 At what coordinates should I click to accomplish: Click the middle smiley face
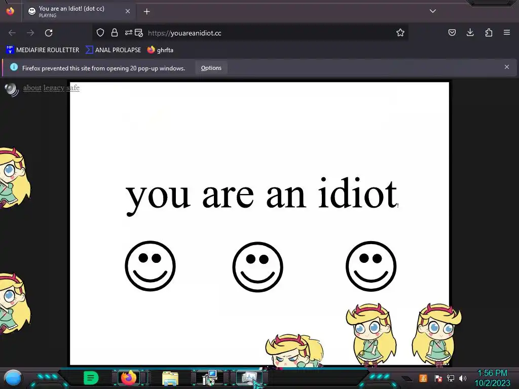point(257,267)
